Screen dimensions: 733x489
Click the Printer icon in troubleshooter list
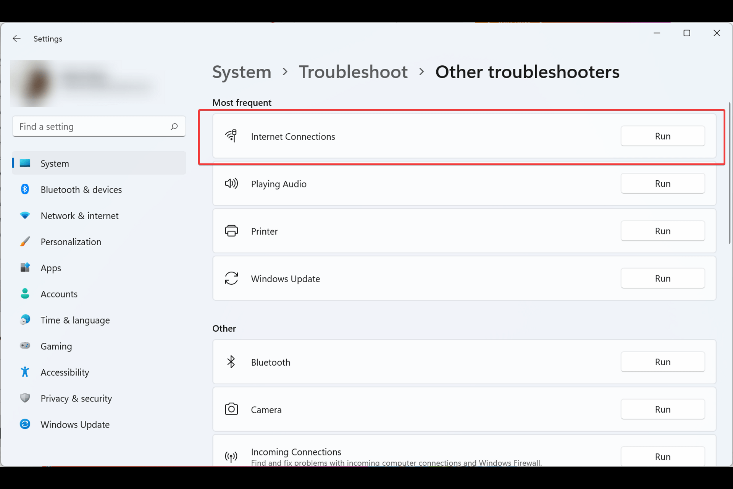231,231
